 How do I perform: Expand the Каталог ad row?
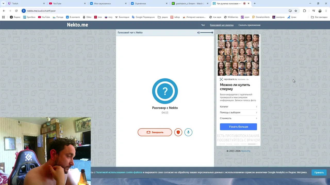pyautogui.click(x=238, y=107)
